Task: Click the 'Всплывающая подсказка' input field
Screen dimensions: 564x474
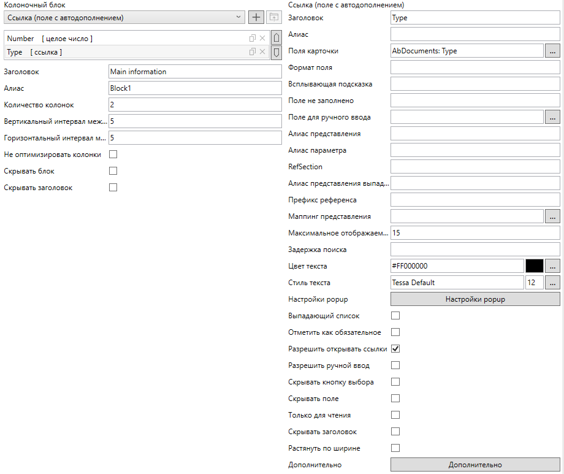Action: pyautogui.click(x=474, y=84)
